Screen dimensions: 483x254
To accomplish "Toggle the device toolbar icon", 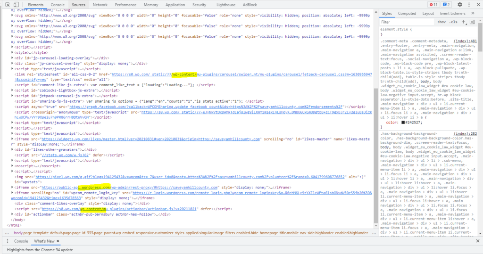I will tap(16, 5).
